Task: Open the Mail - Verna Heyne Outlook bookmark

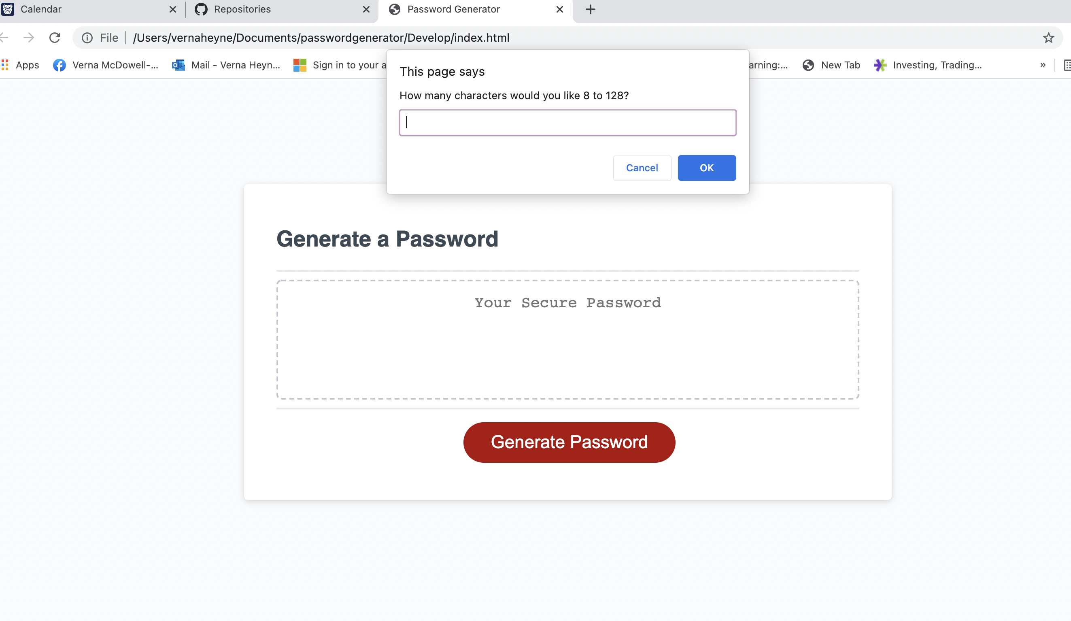Action: (x=225, y=65)
